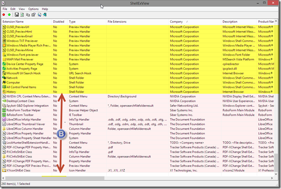Click the DesktopContext Class NVIDIA icon

[x=4, y=101]
